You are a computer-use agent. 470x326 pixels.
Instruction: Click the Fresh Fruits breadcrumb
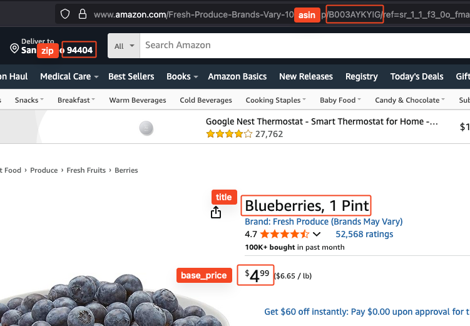pyautogui.click(x=86, y=170)
